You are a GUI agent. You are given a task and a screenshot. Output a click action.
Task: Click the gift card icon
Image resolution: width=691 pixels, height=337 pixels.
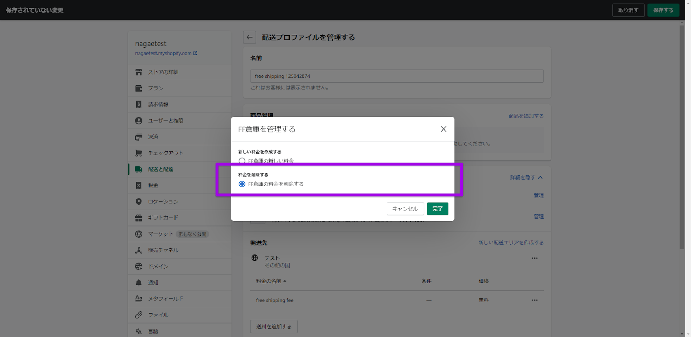(139, 218)
